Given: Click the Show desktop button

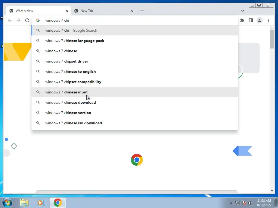Looking at the screenshot, I should 276,203.
